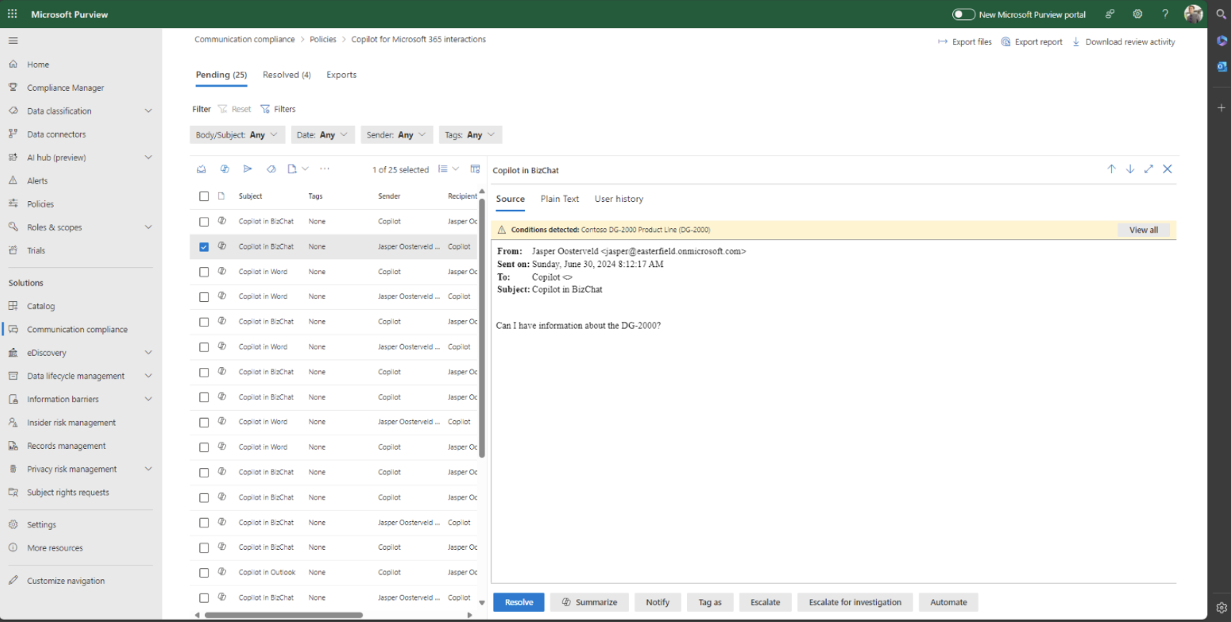Expand Data classification in navigation
1231x622 pixels.
pyautogui.click(x=148, y=111)
